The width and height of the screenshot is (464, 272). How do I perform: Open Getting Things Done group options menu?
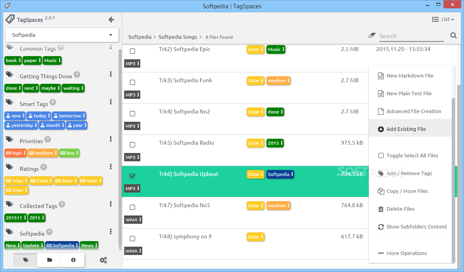click(x=111, y=74)
